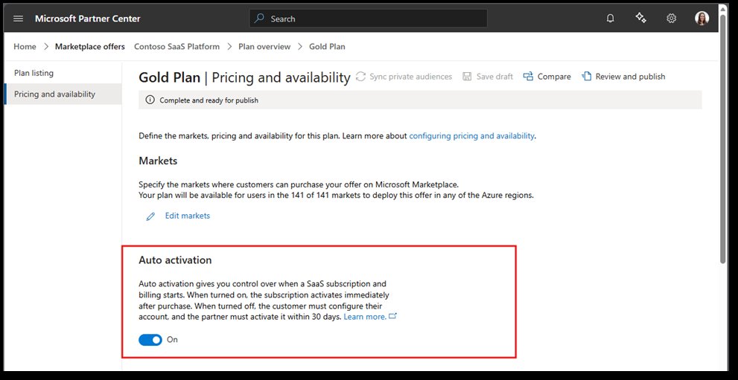Click the Compare button
The image size is (738, 380).
[x=547, y=77]
